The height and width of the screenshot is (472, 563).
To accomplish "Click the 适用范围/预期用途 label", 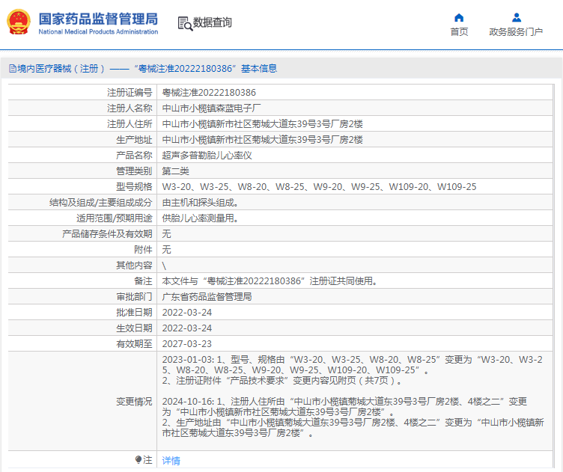I will point(115,218).
